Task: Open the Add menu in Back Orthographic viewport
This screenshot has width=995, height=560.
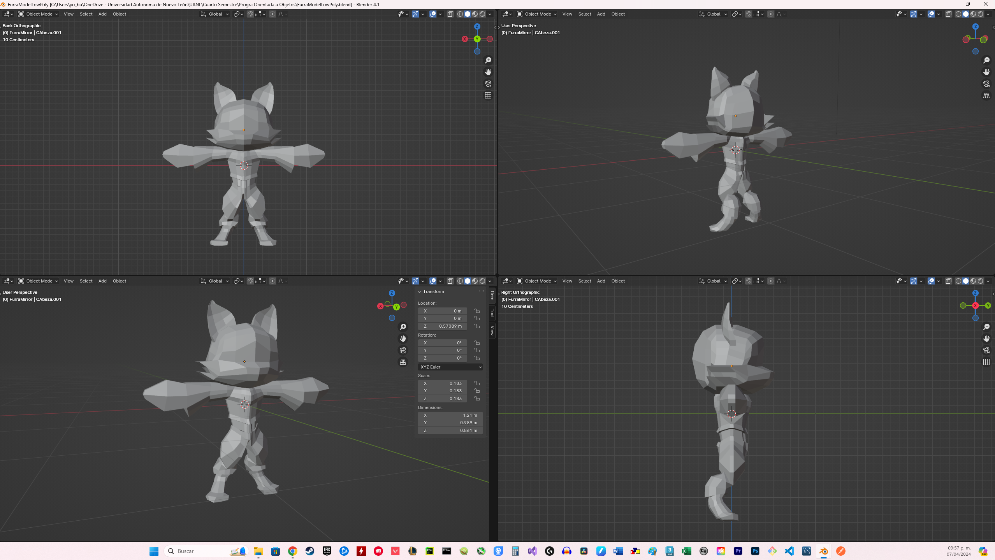Action: coord(102,14)
